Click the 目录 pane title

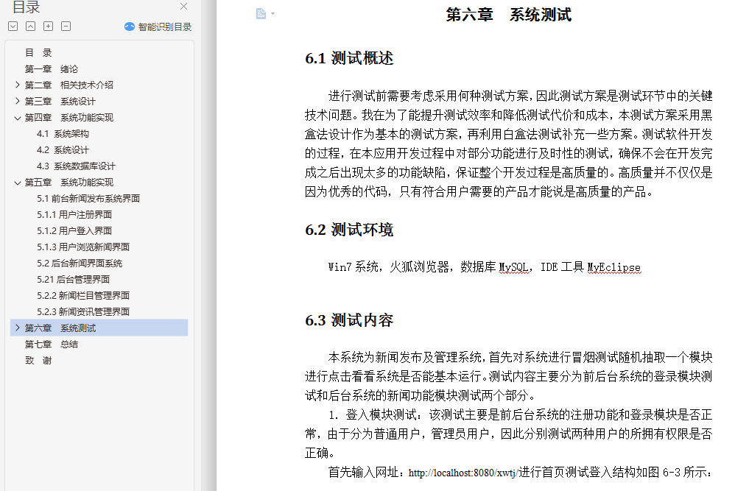pyautogui.click(x=26, y=7)
